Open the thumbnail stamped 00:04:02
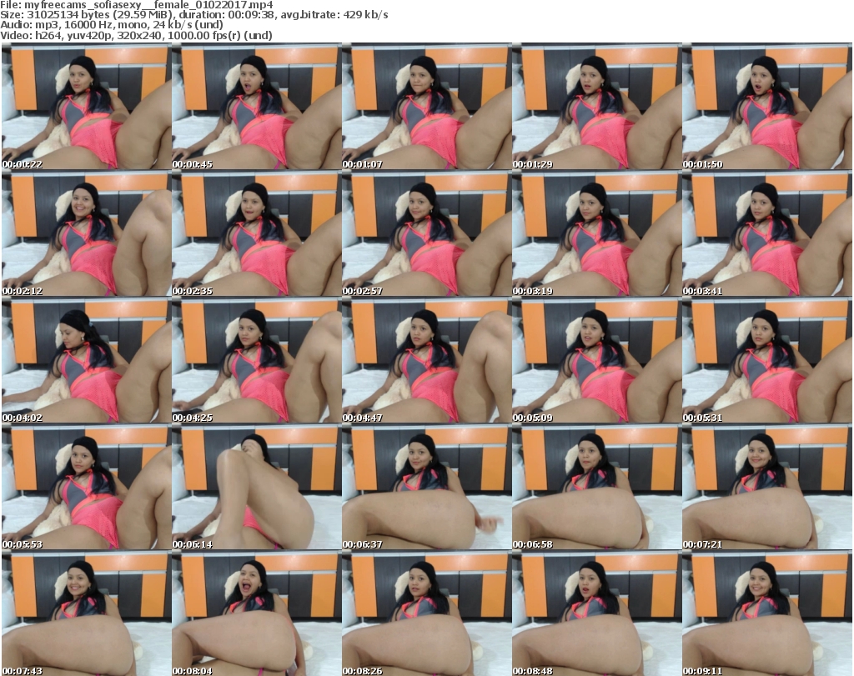Viewport: 854px width, 676px height. 87,360
